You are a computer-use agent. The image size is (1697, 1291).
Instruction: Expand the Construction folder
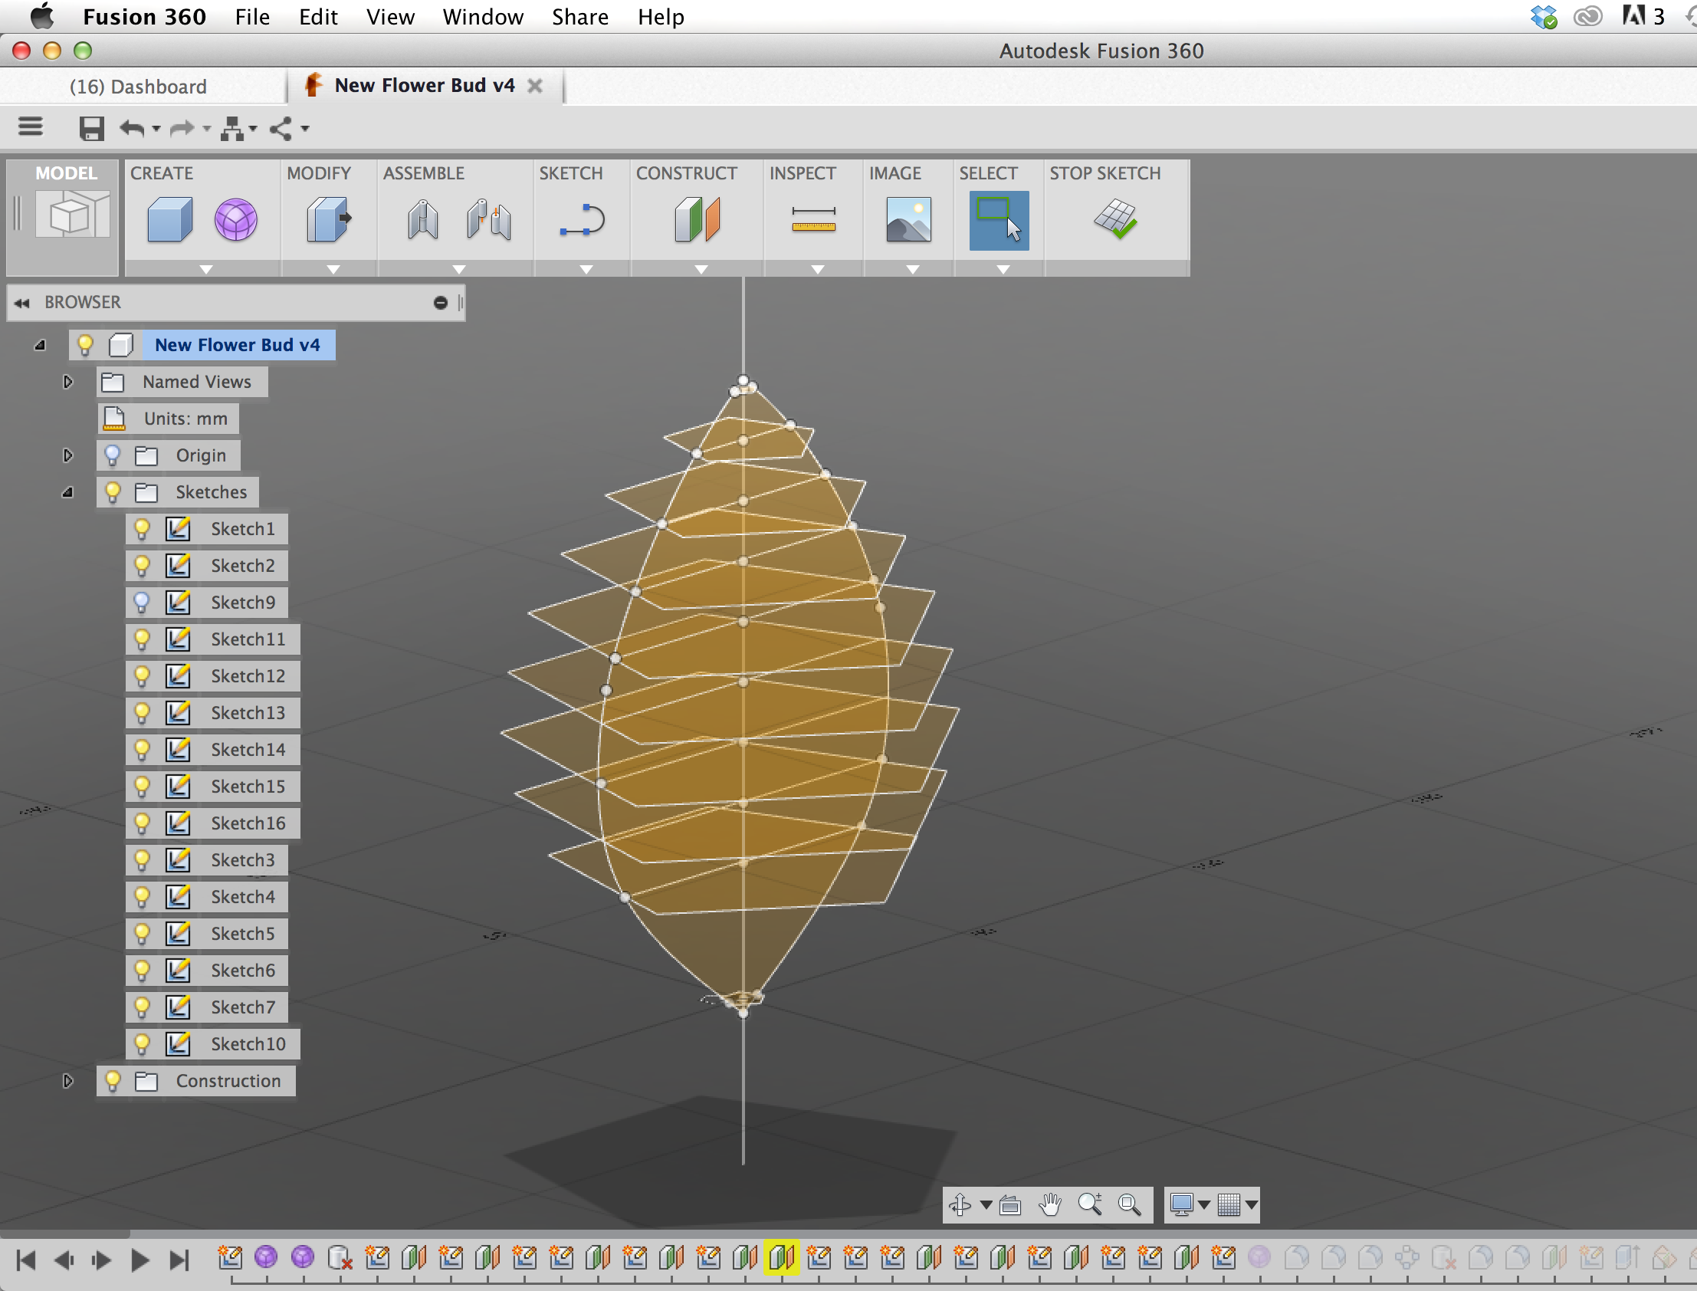click(65, 1081)
